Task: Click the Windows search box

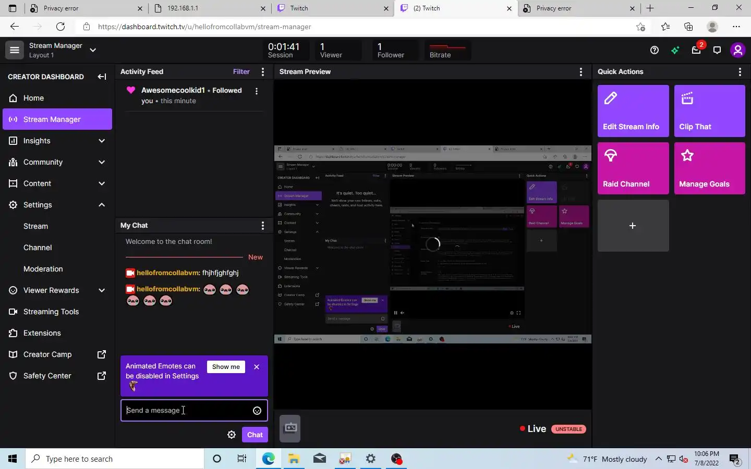Action: (115, 459)
